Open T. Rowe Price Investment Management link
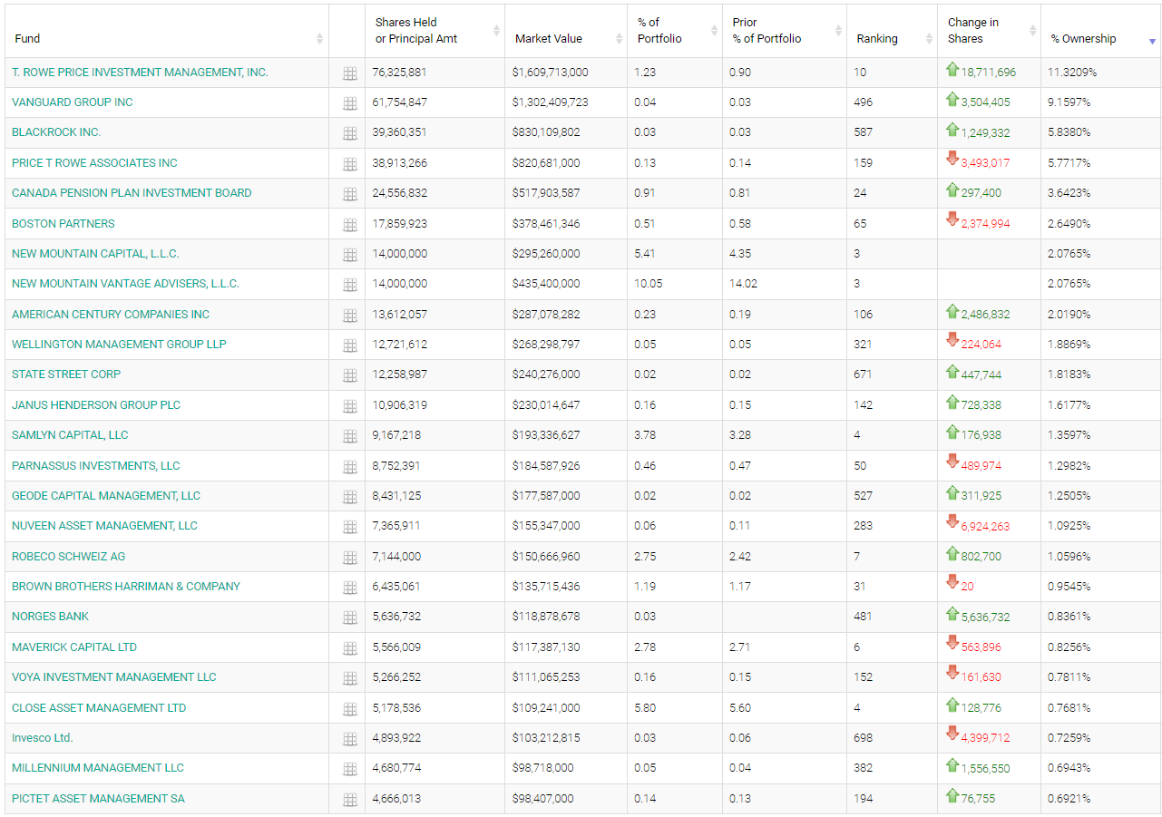 [x=140, y=72]
